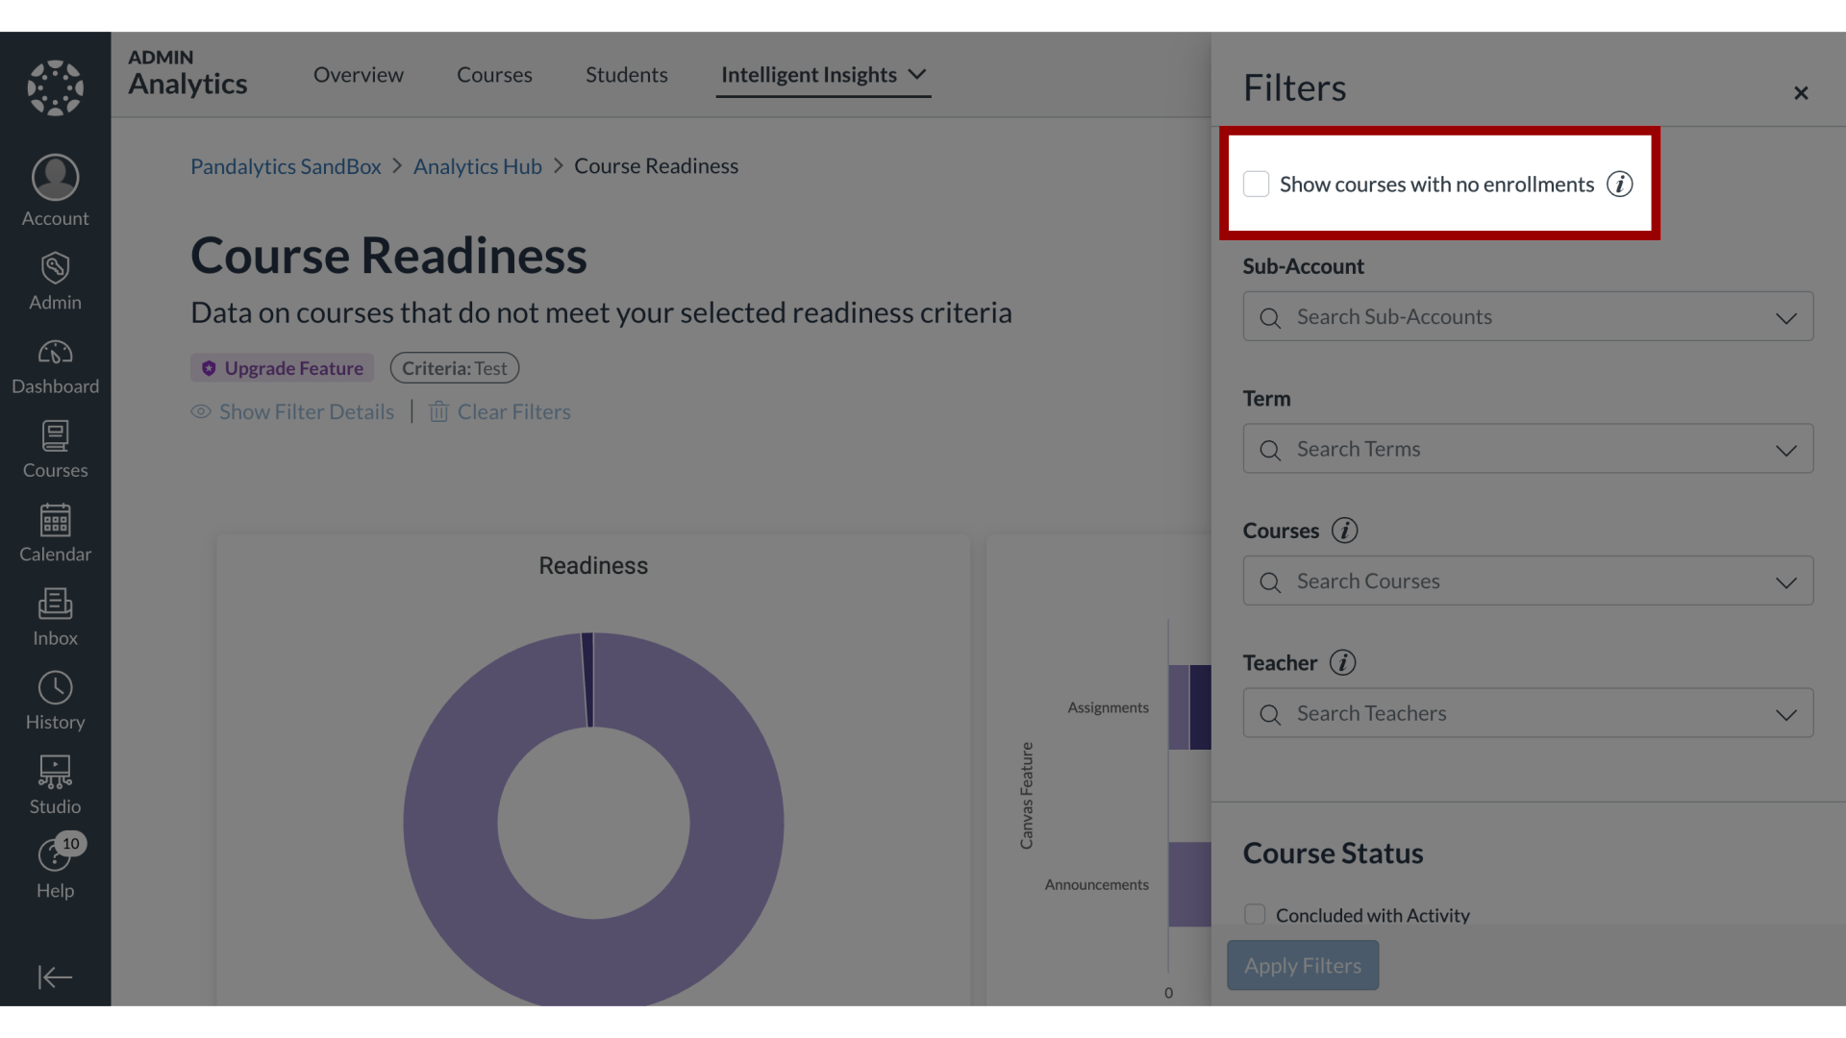This screenshot has width=1846, height=1038.
Task: Collapse the global navigation sidebar arrow
Action: [55, 976]
